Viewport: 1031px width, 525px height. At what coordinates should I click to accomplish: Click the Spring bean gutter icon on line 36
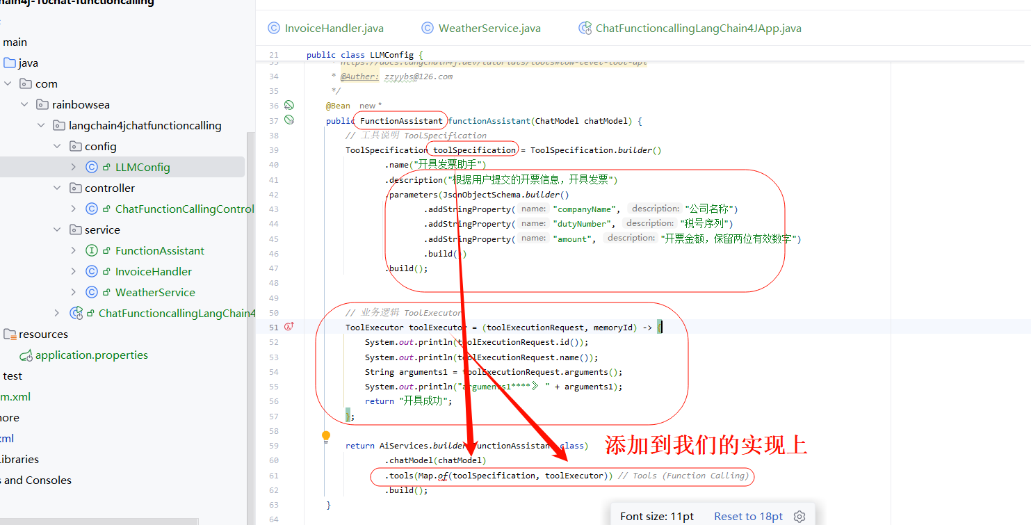[289, 106]
